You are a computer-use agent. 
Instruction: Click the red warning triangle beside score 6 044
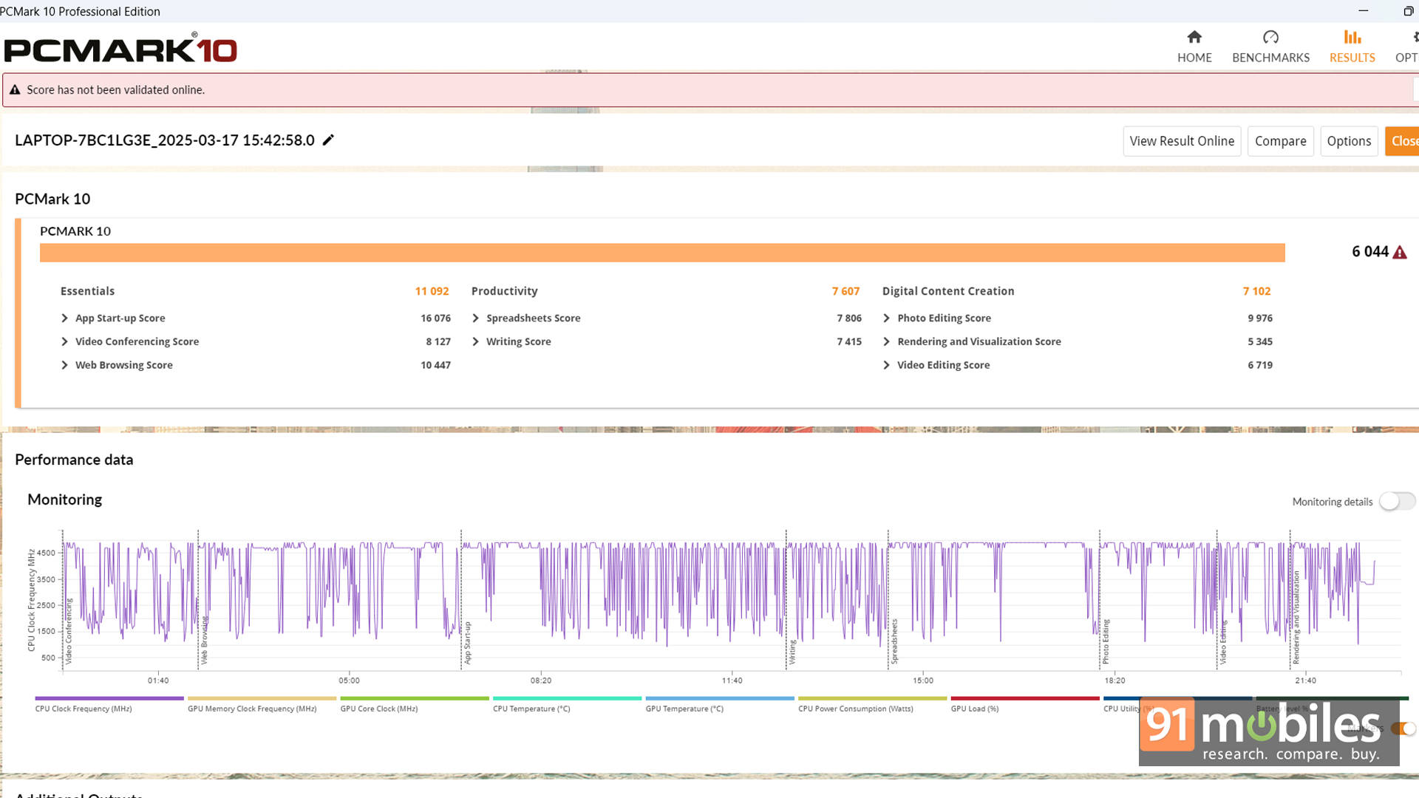(x=1400, y=252)
